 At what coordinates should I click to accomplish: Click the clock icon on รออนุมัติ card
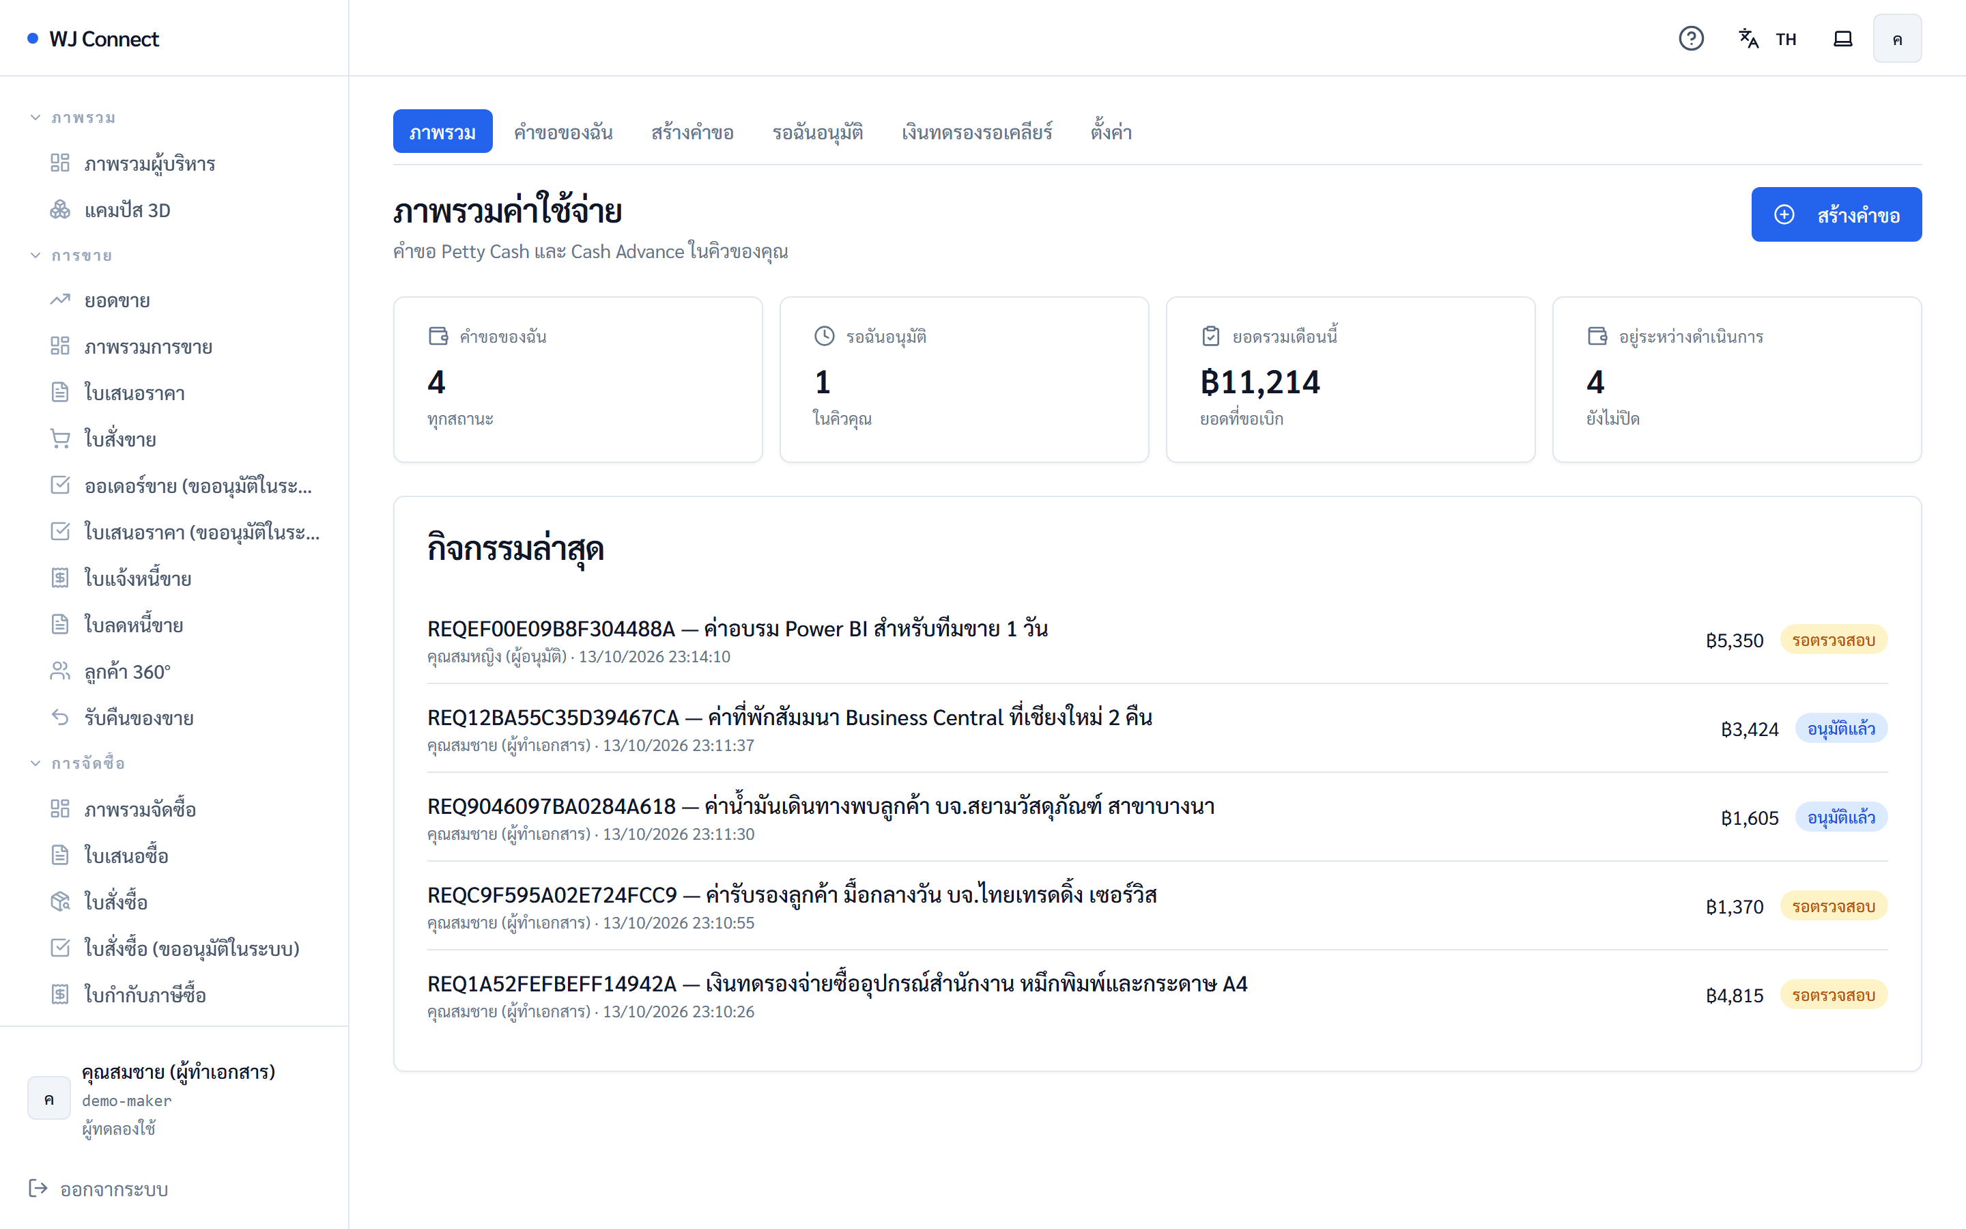(x=824, y=336)
